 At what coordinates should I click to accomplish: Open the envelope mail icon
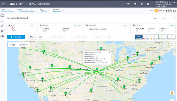click(174, 11)
